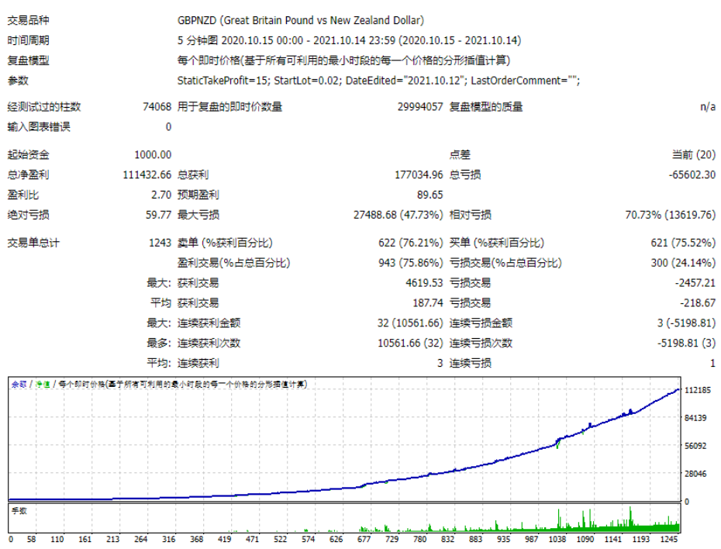
Task: Click the initial deposit value 1000.00
Action: coord(153,154)
